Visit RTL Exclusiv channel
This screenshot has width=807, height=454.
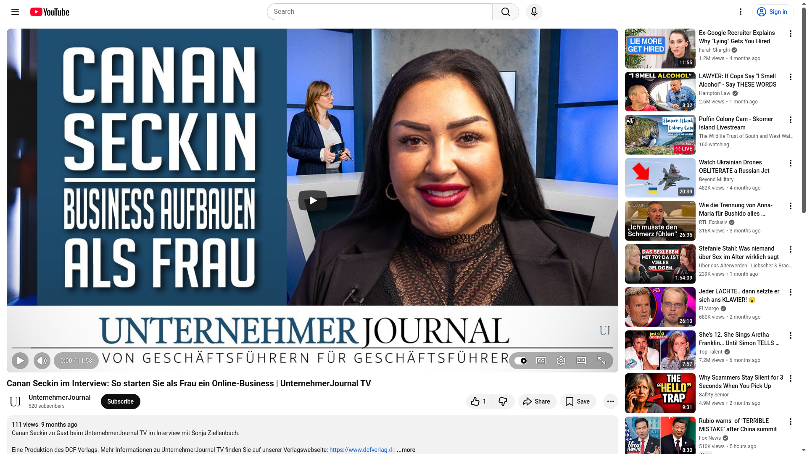pyautogui.click(x=713, y=222)
